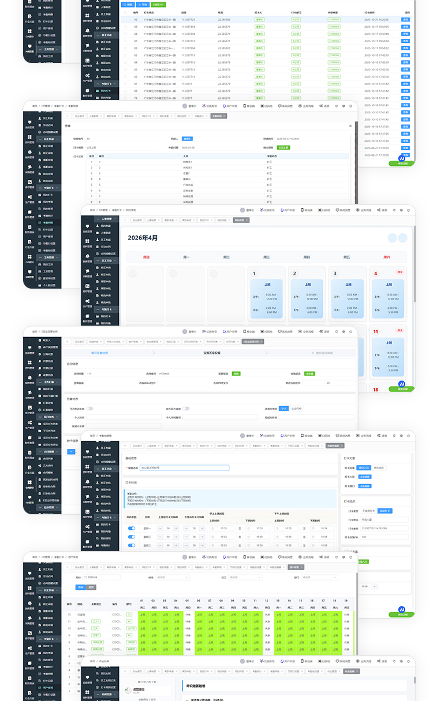The image size is (433, 701).
Task: Close the 查看 attendance detail dialog
Action: 350,126
